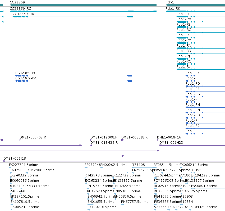Select the DME1-001J18 clone label
The image size is (225, 211).
click(x=15, y=159)
